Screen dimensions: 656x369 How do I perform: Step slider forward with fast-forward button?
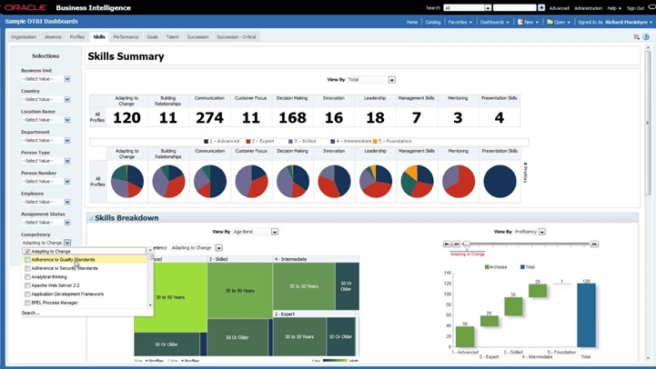(x=594, y=244)
